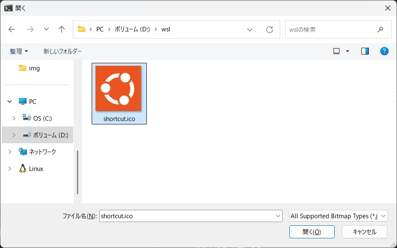
Task: Focus the wslの検索 search box
Action: point(338,29)
